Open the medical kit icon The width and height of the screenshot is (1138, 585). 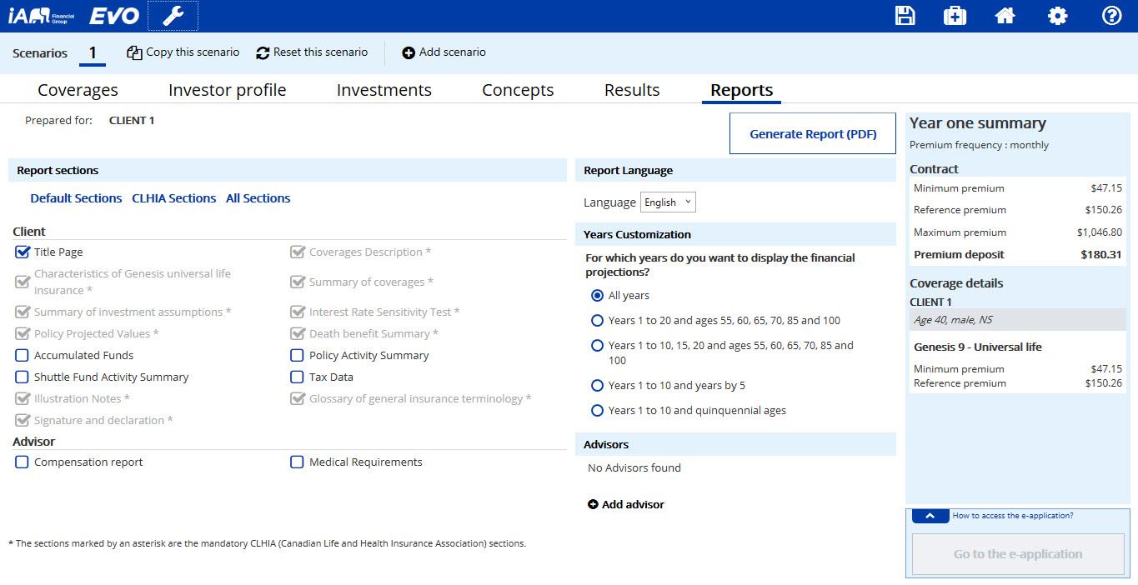[955, 16]
